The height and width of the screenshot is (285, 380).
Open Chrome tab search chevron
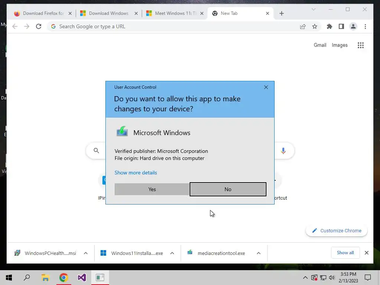[x=313, y=9]
